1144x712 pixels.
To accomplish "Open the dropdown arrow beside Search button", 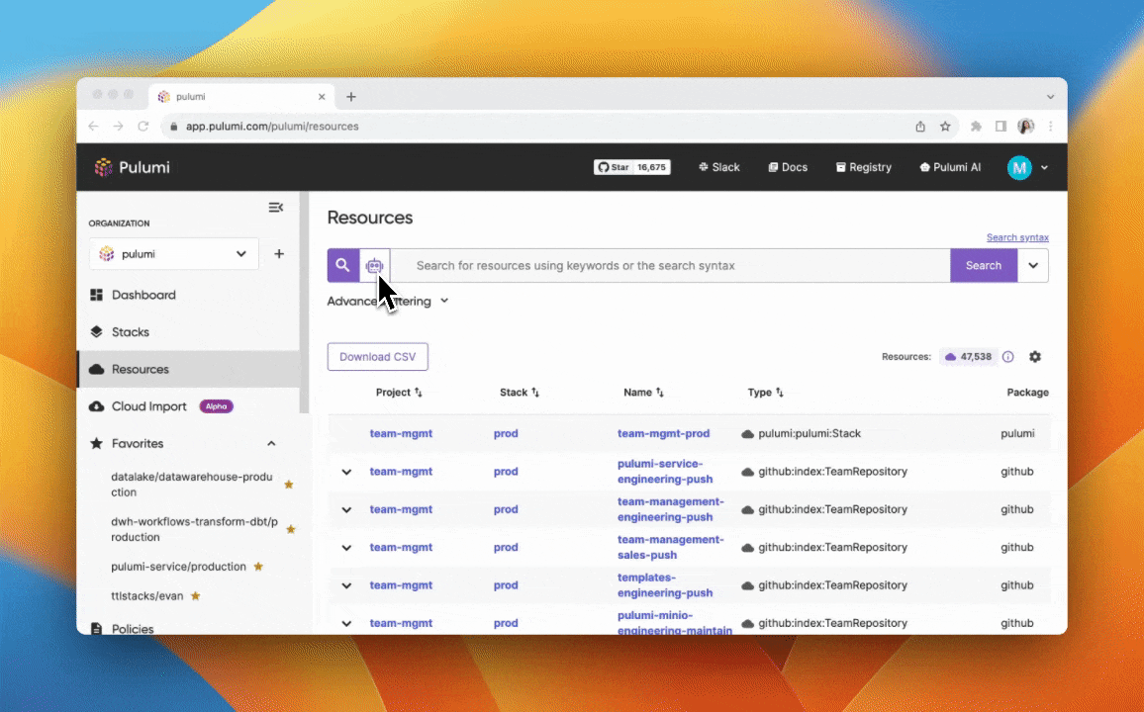I will (x=1033, y=265).
